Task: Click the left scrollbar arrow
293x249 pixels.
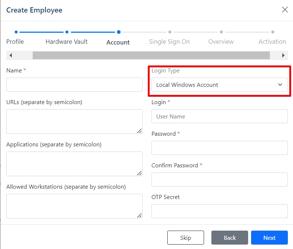Action: point(11,55)
